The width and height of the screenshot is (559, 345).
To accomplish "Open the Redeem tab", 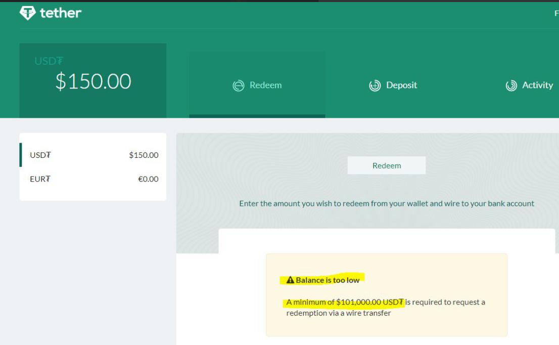I will [257, 84].
